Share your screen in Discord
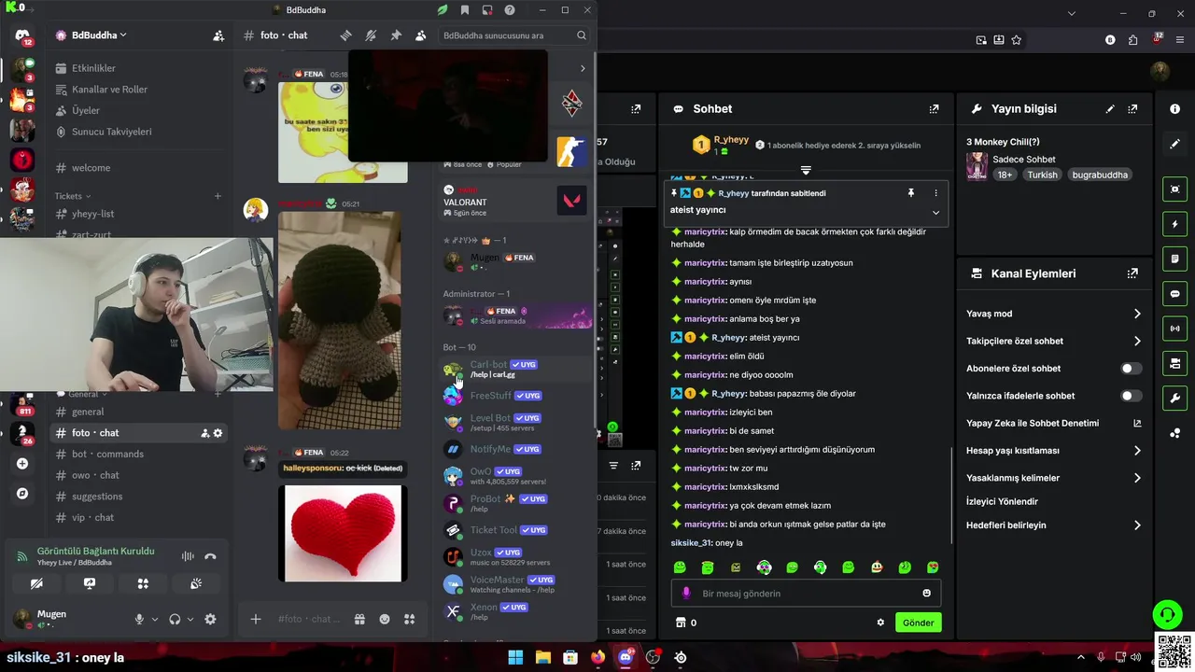This screenshot has height=672, width=1195. tap(90, 583)
